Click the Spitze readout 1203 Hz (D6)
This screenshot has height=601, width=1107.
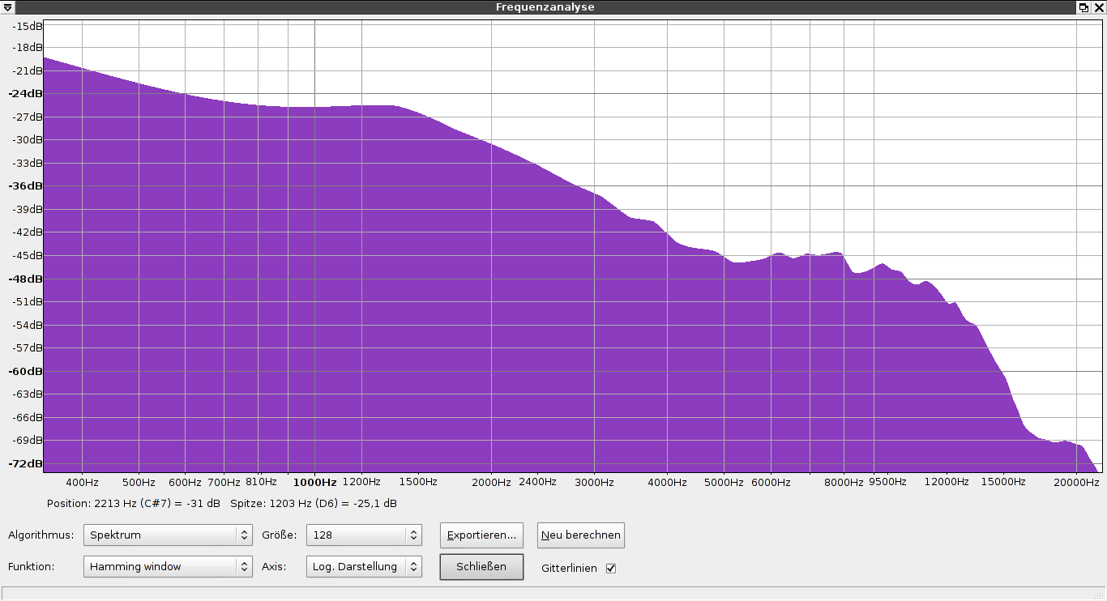(x=314, y=504)
